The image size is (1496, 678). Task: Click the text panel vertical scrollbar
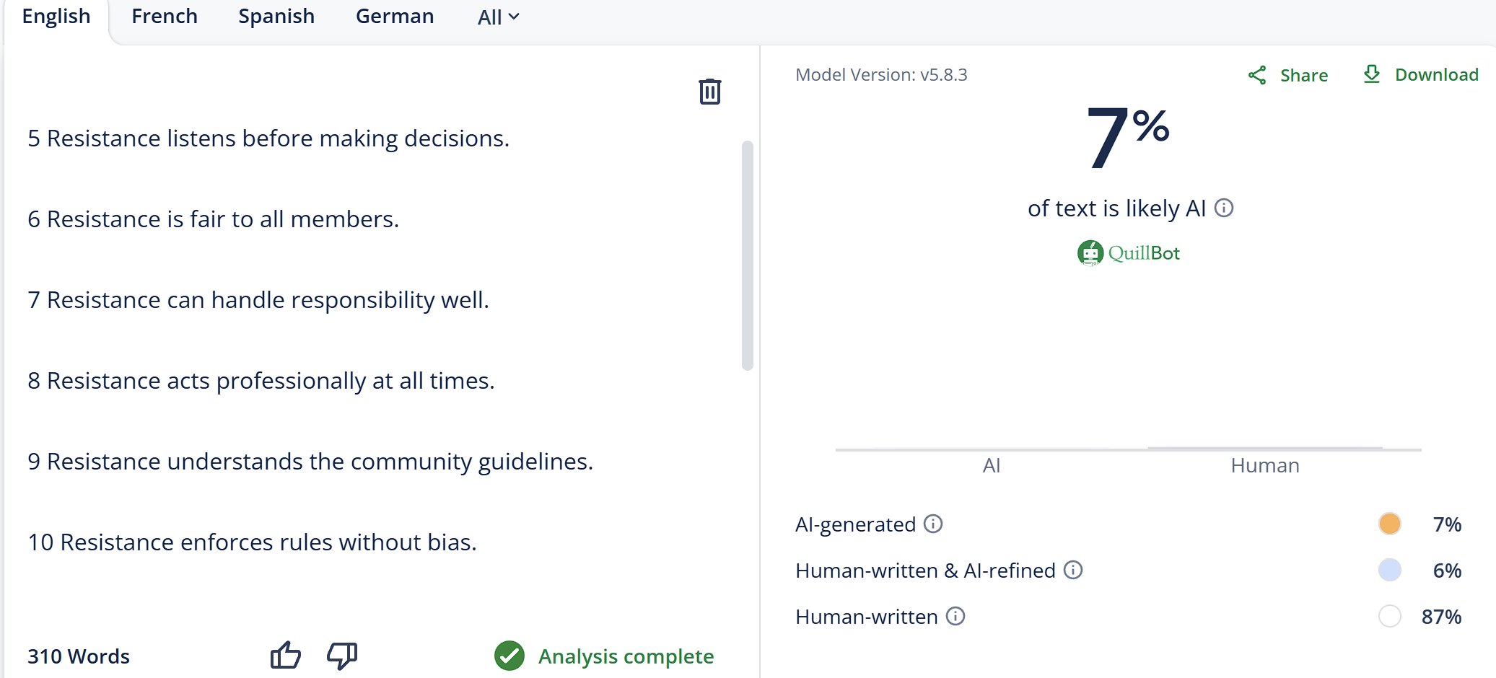[x=747, y=255]
